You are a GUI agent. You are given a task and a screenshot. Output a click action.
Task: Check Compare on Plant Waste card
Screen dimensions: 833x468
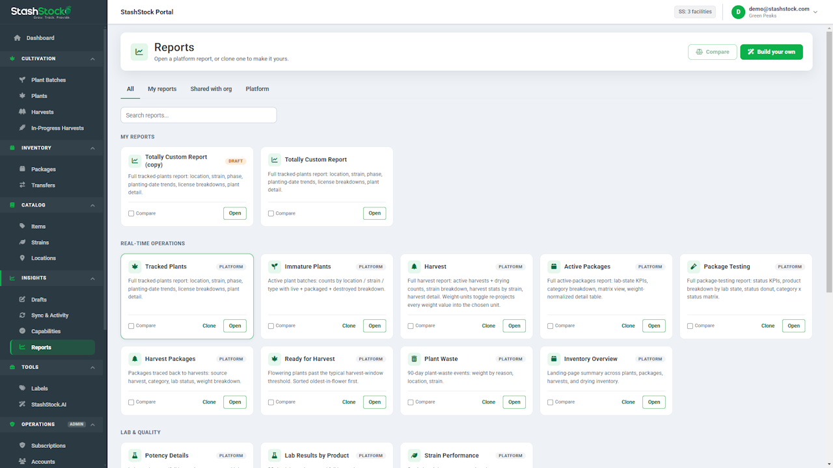point(411,402)
